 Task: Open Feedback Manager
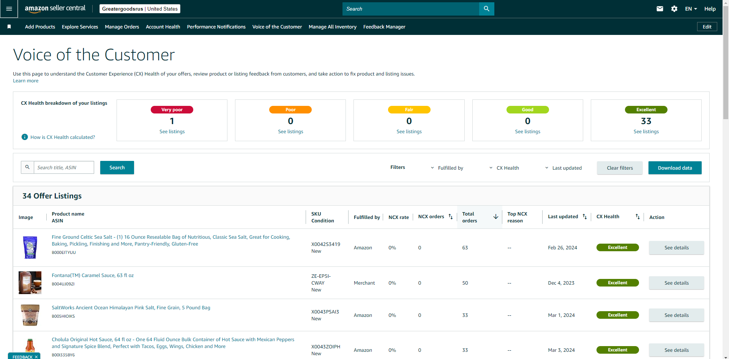(384, 27)
